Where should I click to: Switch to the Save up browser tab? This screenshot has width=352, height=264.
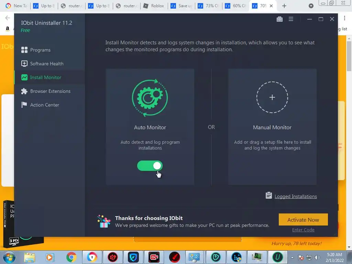181,6
